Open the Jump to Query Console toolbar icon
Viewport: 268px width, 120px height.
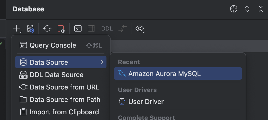point(78,28)
